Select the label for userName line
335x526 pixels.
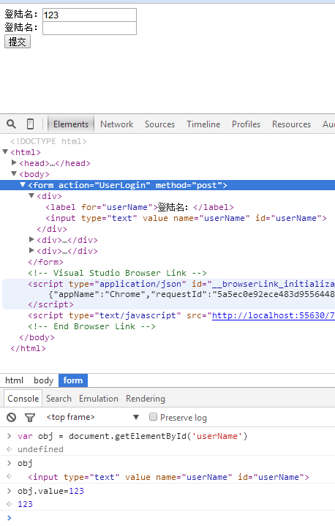(x=140, y=207)
